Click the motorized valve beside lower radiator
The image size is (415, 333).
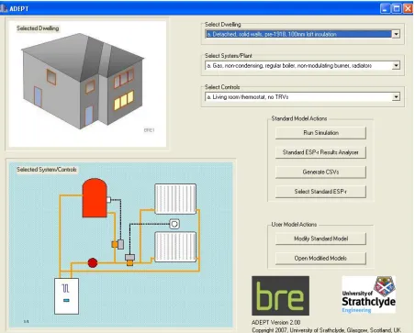pos(129,260)
